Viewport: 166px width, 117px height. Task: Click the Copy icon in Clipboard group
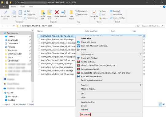tap(14, 12)
